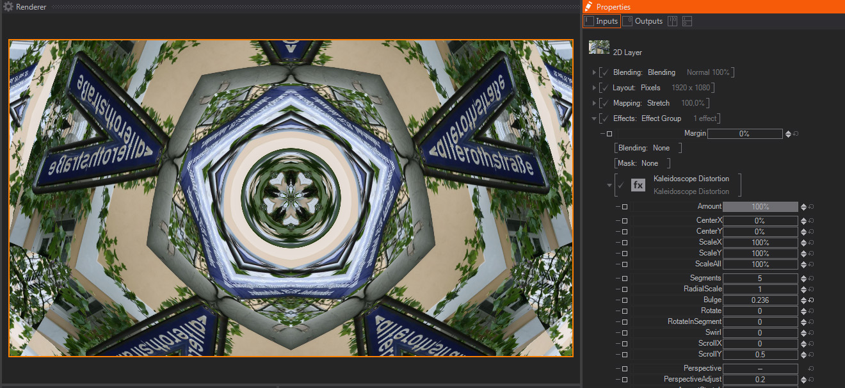Switch to the Outputs tab
The image size is (845, 388).
click(643, 21)
